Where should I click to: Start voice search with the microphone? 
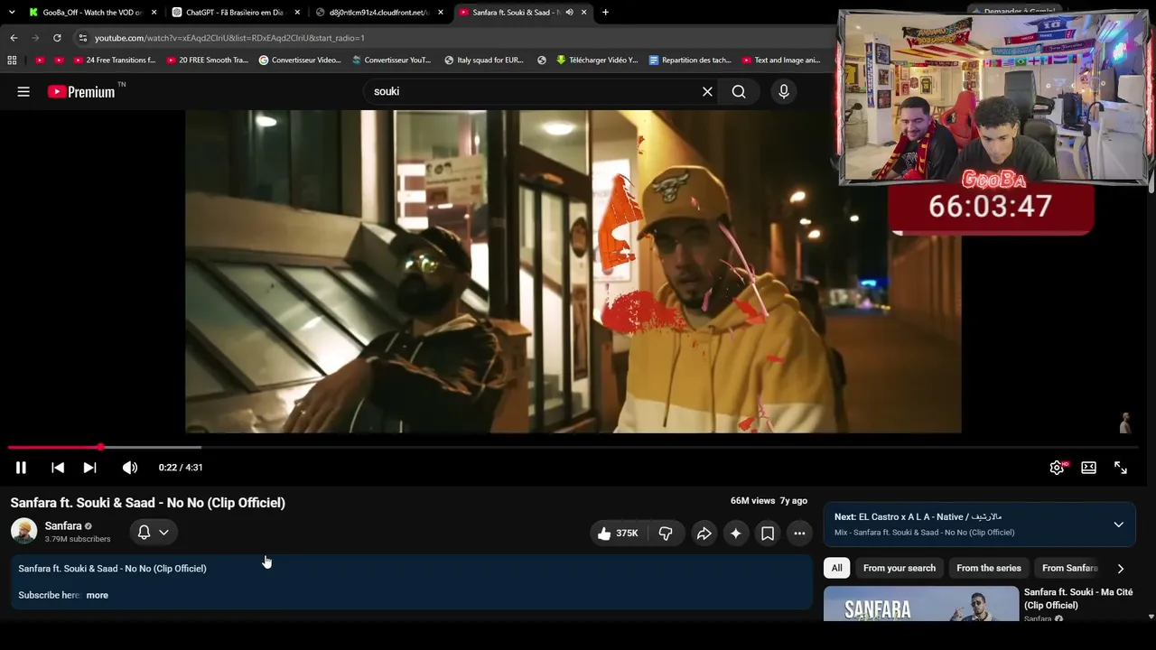pyautogui.click(x=784, y=91)
